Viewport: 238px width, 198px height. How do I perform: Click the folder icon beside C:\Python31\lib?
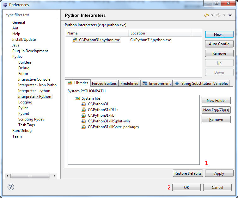83,115
